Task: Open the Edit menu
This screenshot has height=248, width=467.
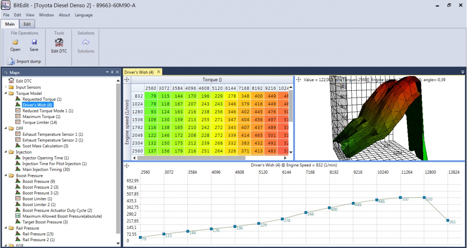Action: [18, 15]
